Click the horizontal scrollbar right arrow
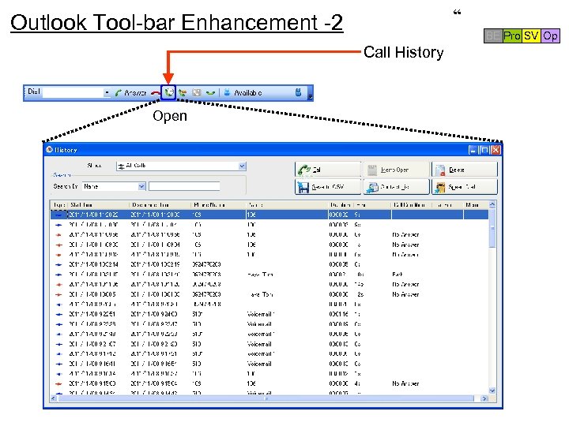569x426 pixels. coord(484,398)
